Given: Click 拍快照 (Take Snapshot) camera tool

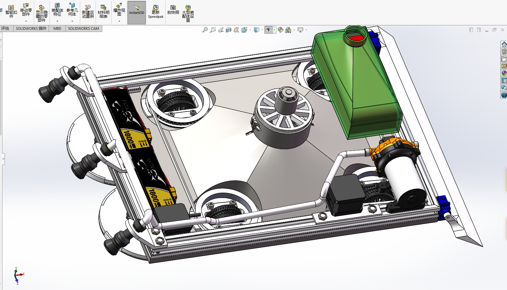Looking at the screenshot, I should point(173,10).
